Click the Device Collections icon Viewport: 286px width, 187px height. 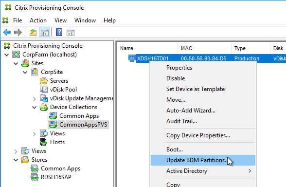[x=44, y=107]
